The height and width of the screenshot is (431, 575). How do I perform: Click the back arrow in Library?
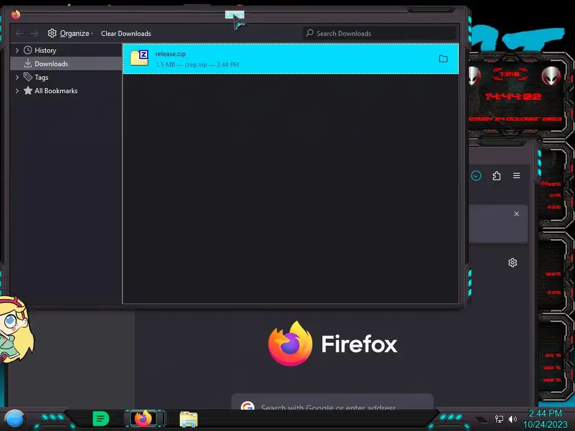pos(20,34)
